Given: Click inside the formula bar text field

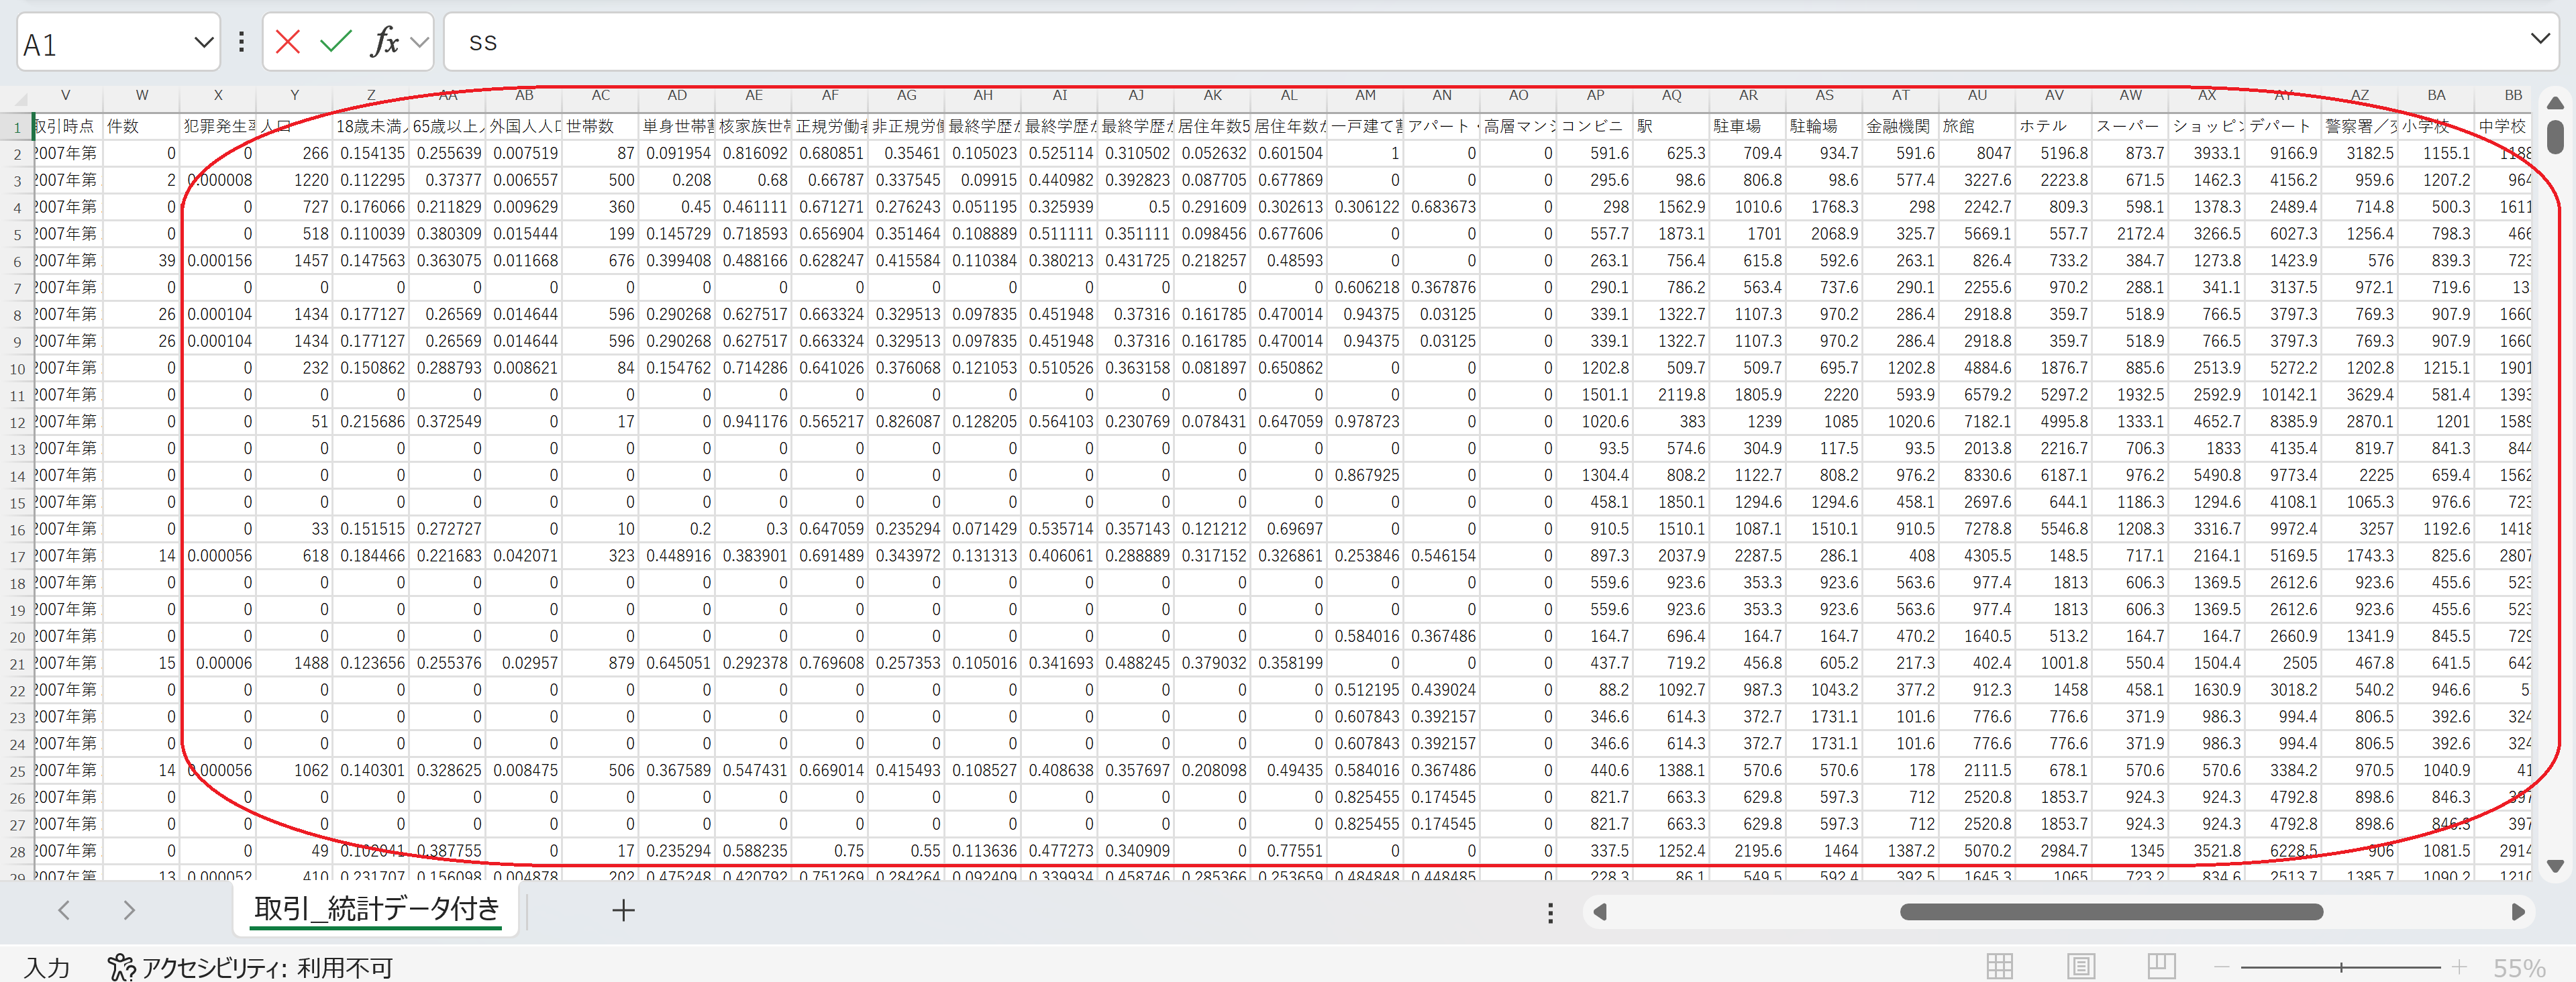Looking at the screenshot, I should click(x=1400, y=42).
